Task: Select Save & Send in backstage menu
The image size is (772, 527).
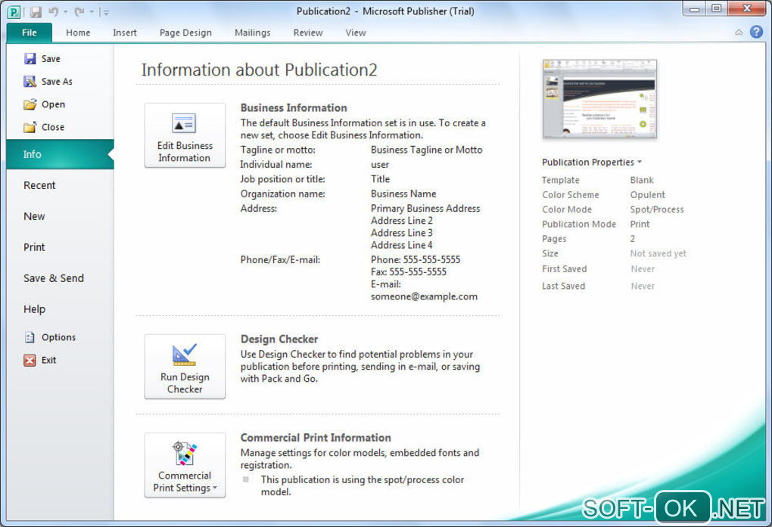Action: click(x=54, y=278)
